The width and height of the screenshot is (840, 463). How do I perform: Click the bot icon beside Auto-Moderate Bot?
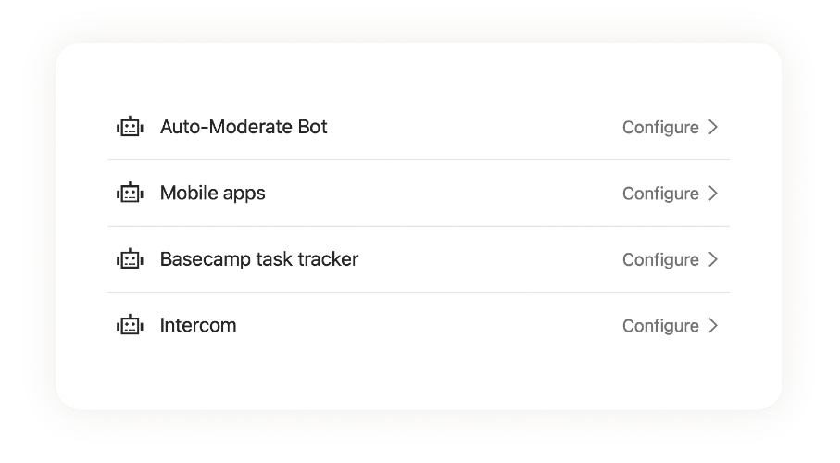point(130,127)
